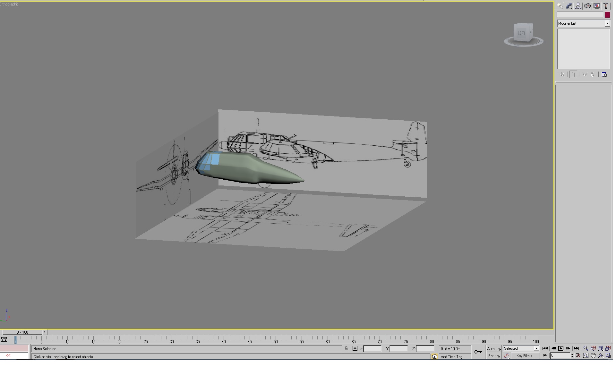Open the Modify command panel tab
The height and width of the screenshot is (385, 616).
569,6
